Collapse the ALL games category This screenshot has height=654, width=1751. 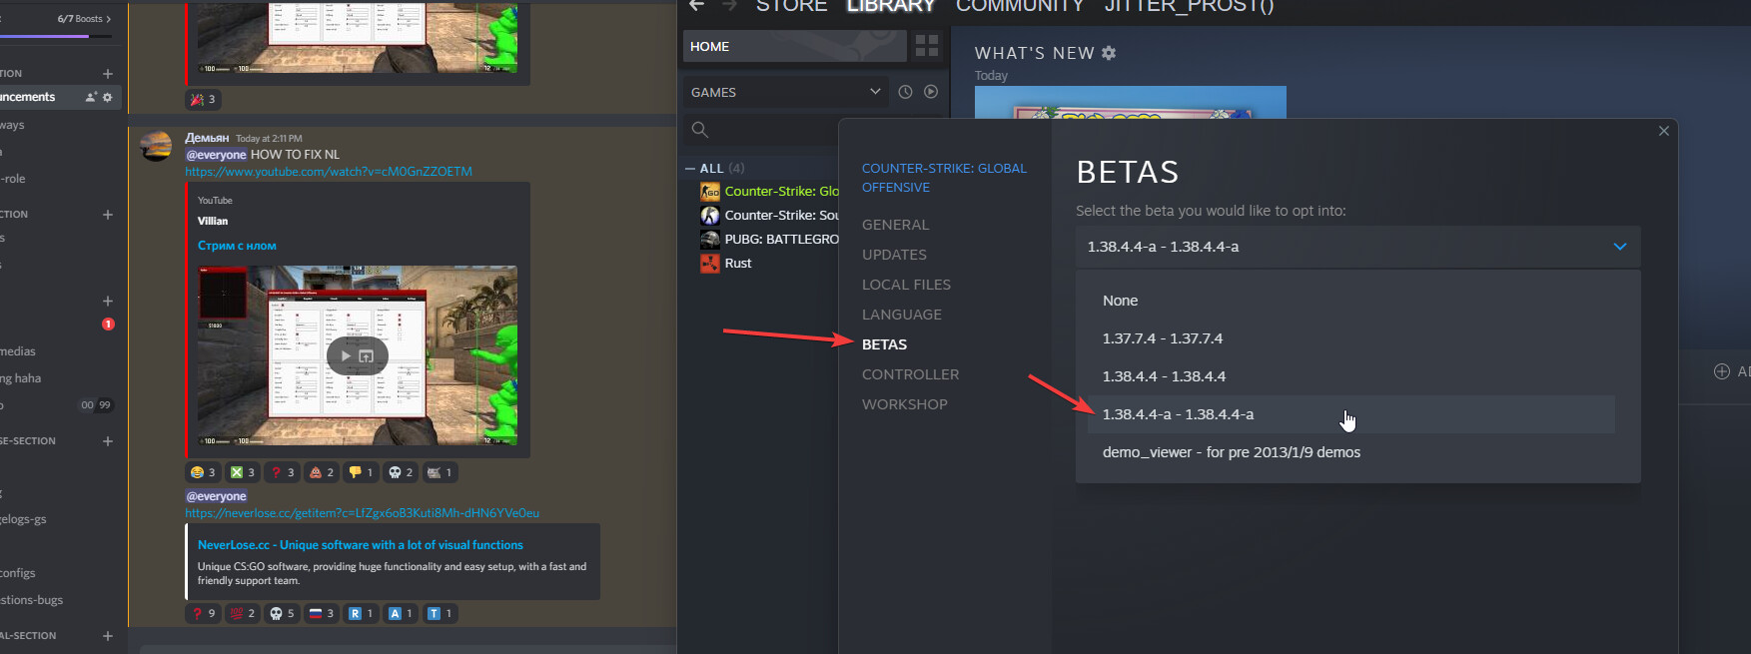click(x=690, y=168)
